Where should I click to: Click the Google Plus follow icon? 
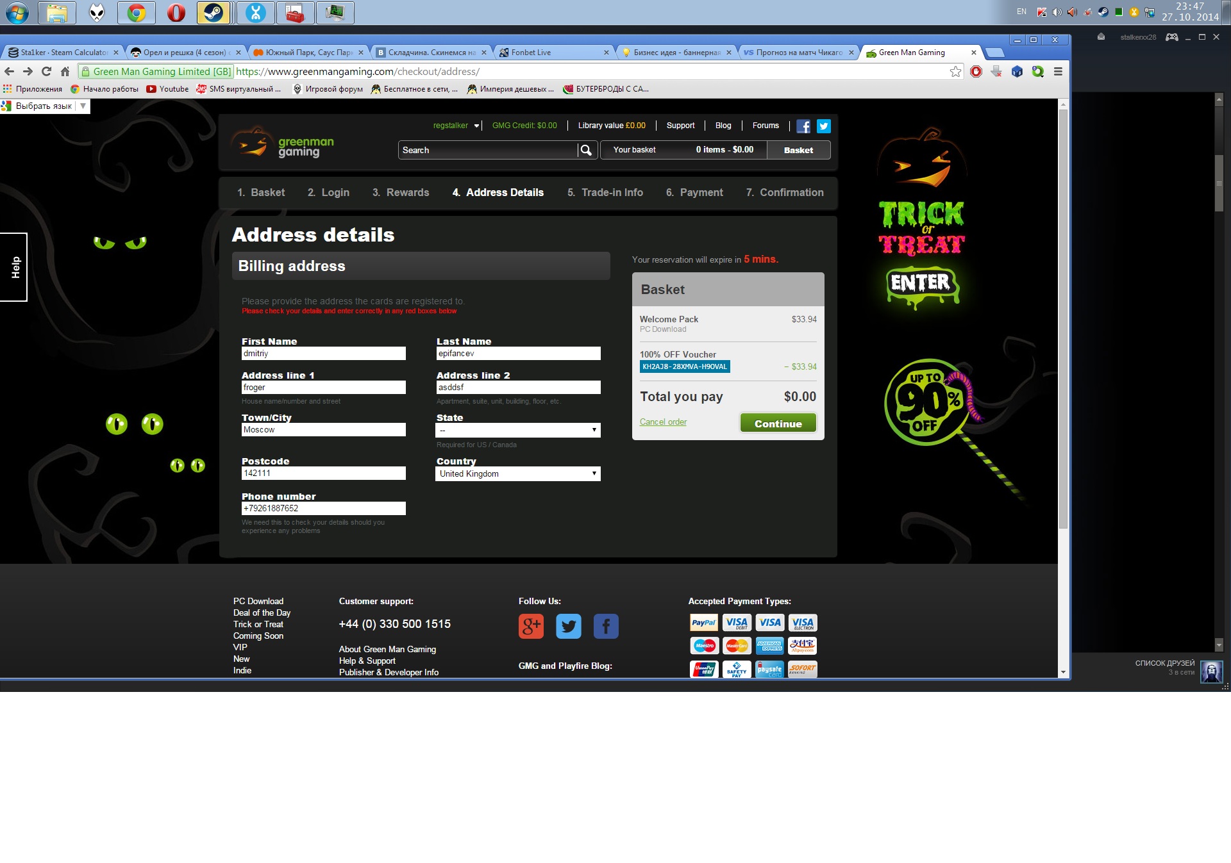click(x=531, y=626)
